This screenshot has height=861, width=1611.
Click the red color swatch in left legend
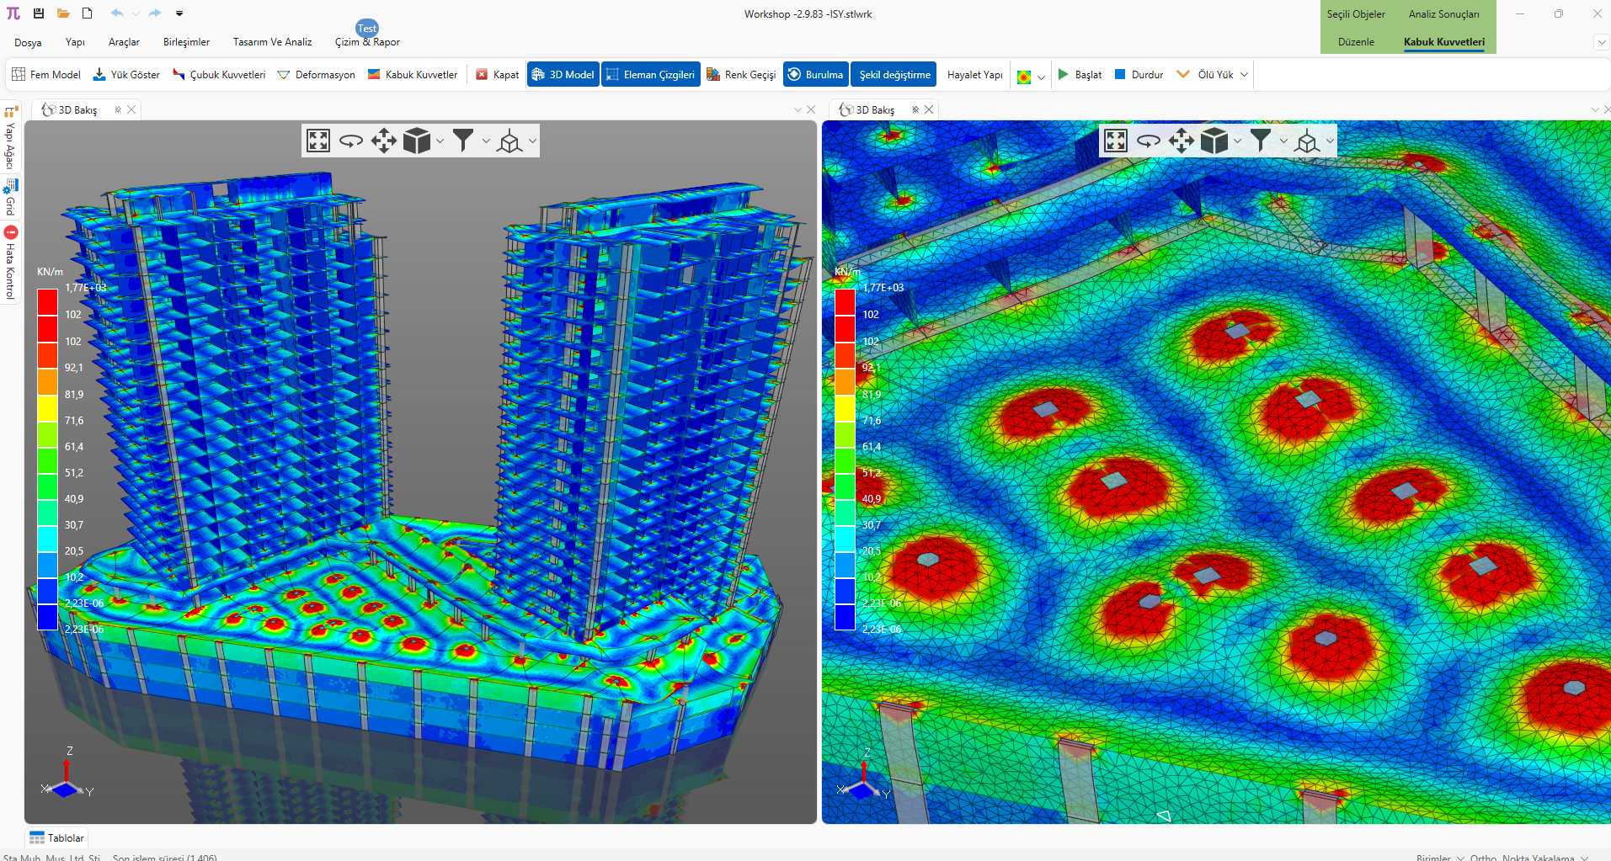(47, 302)
